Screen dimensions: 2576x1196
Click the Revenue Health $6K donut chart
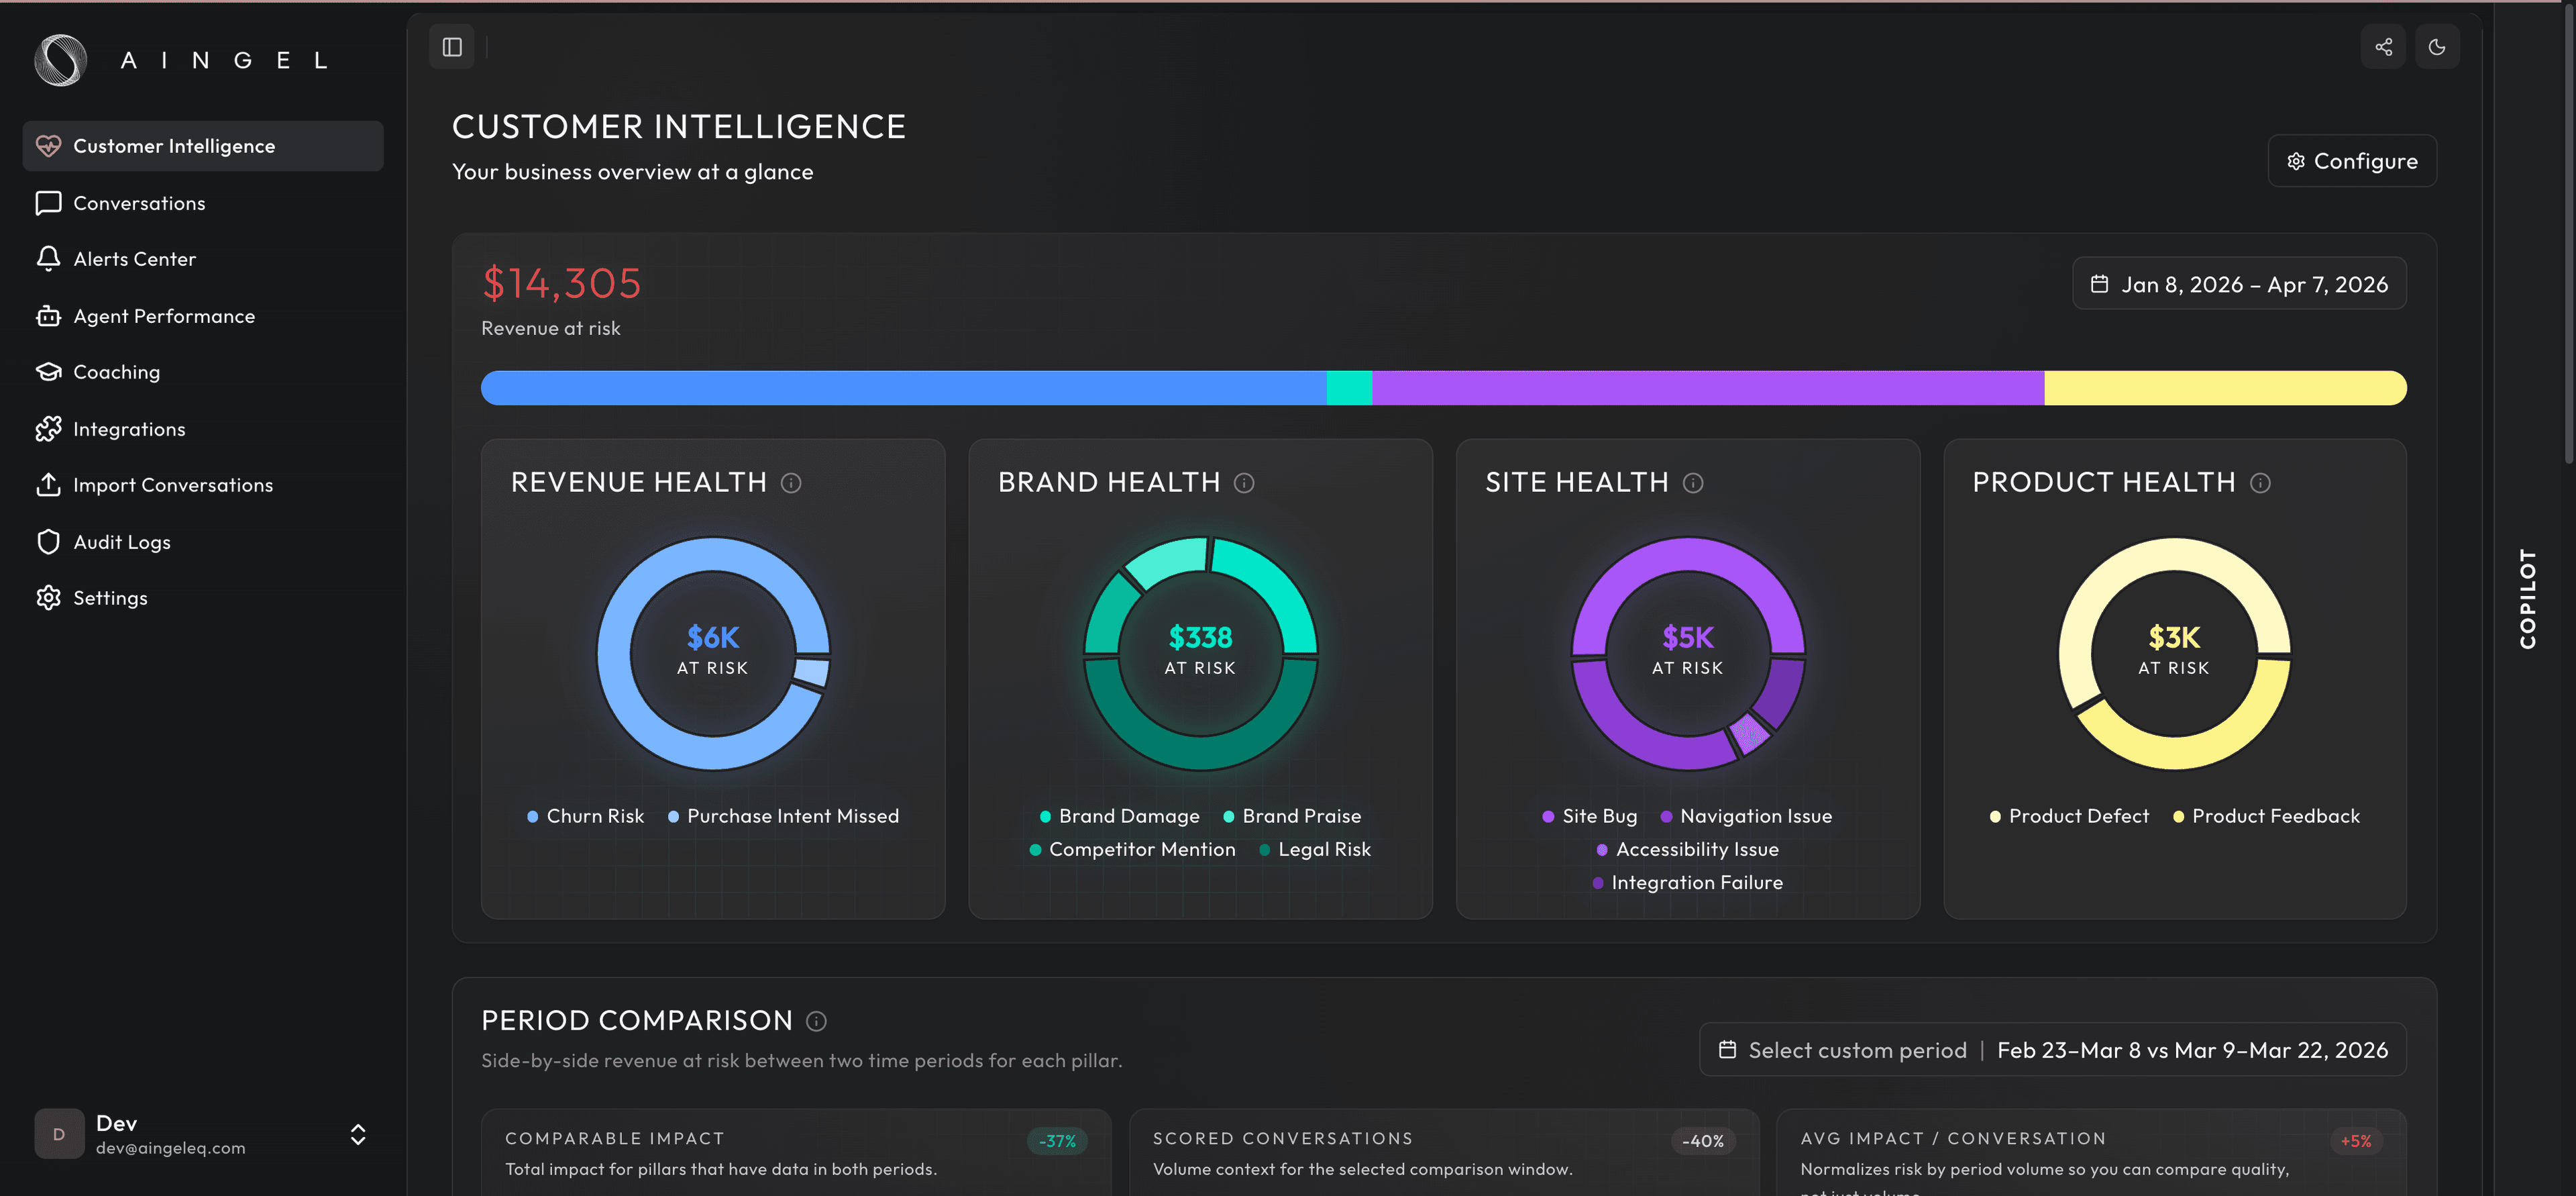pos(713,654)
